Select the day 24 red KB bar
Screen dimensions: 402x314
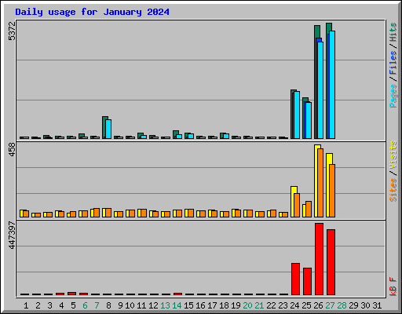coord(295,279)
